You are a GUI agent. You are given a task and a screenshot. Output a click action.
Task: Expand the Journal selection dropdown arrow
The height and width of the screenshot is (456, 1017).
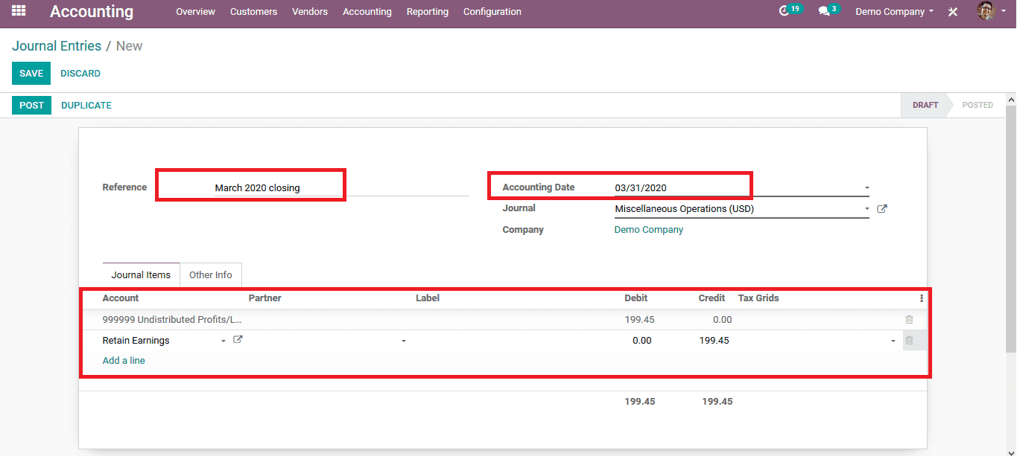pos(866,209)
